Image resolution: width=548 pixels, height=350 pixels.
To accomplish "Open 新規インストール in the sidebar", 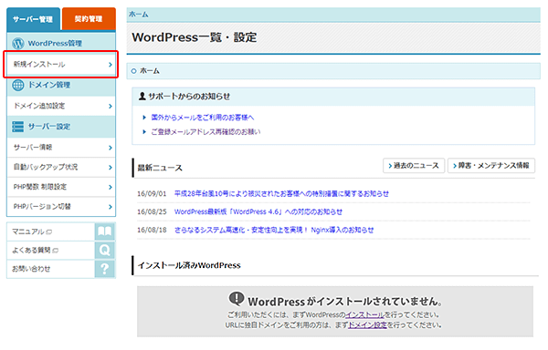I will [x=61, y=65].
